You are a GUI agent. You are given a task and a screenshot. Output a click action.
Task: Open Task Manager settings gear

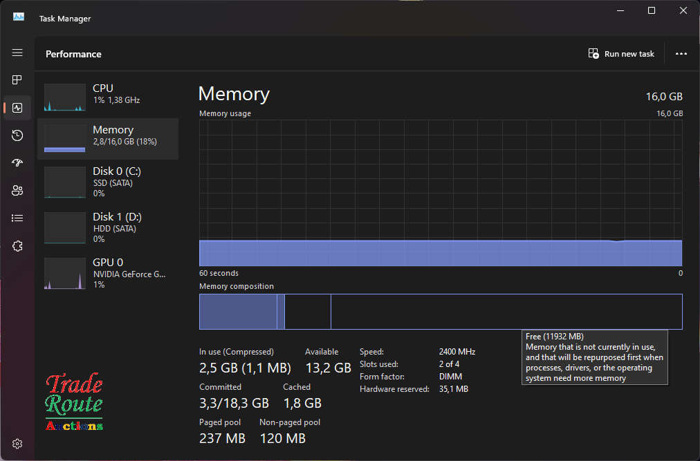(17, 444)
